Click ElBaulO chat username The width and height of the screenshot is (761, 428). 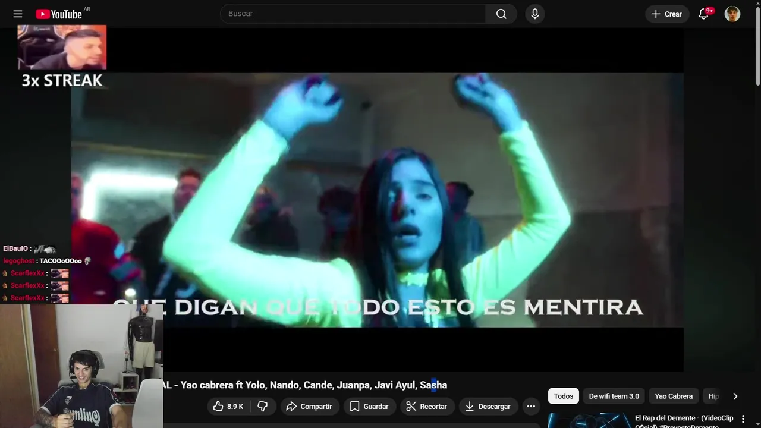click(x=17, y=248)
